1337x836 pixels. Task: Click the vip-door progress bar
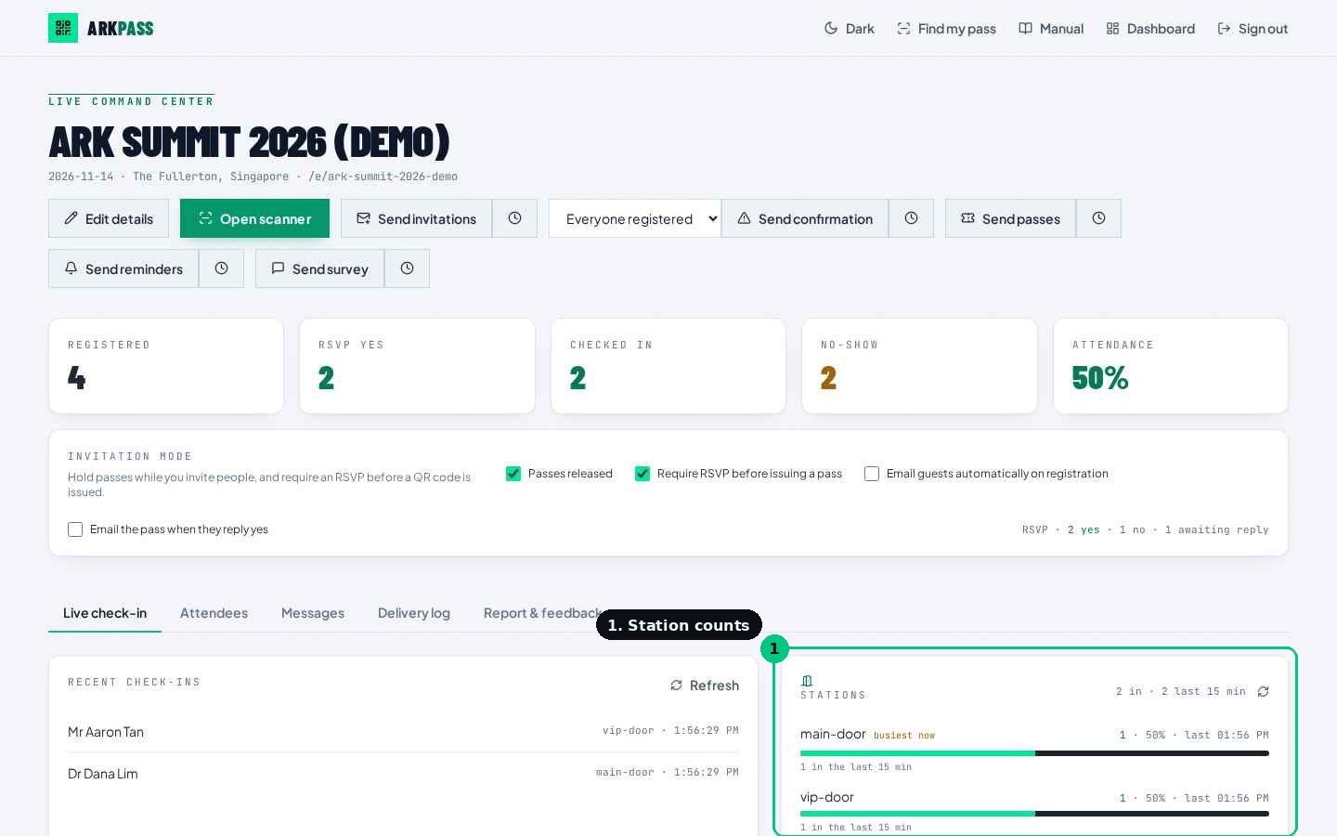[1034, 814]
